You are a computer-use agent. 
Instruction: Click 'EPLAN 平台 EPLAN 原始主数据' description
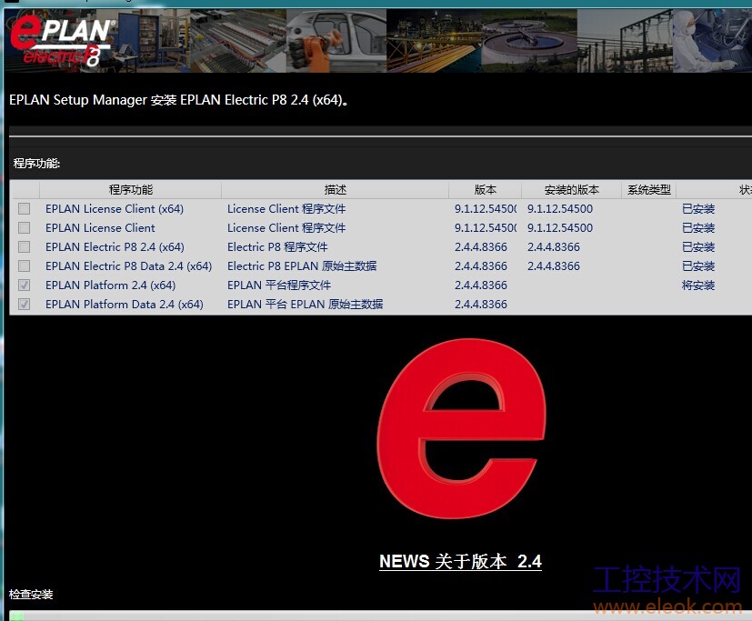click(x=305, y=305)
